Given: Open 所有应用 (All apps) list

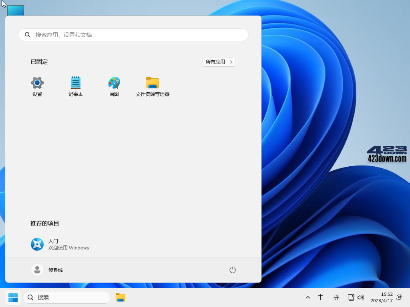Looking at the screenshot, I should (219, 62).
